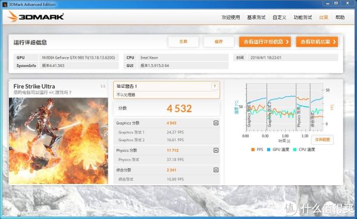Open the 欢迎使用 tab
The width and height of the screenshot is (357, 219).
(231, 17)
